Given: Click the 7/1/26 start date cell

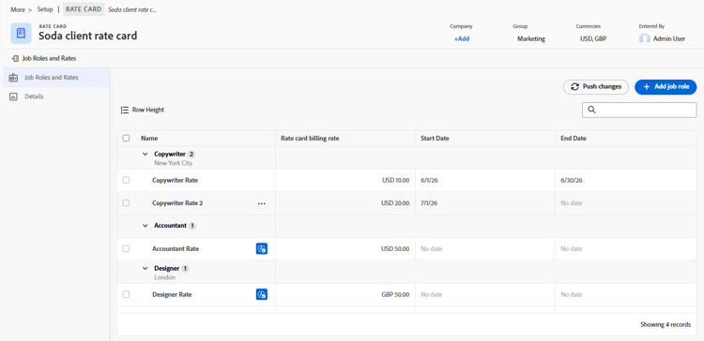Looking at the screenshot, I should click(485, 203).
